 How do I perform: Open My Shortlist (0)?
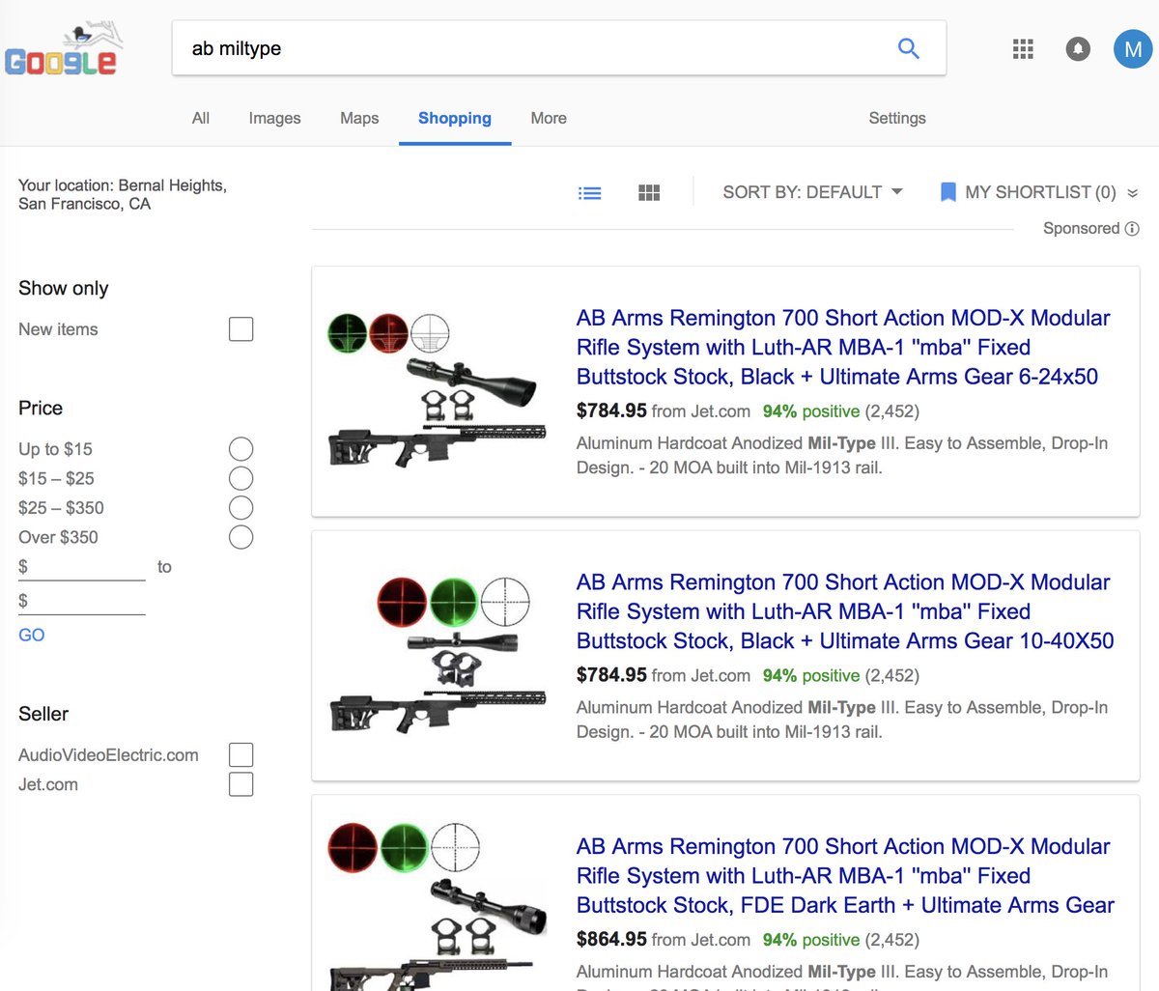coord(1040,192)
